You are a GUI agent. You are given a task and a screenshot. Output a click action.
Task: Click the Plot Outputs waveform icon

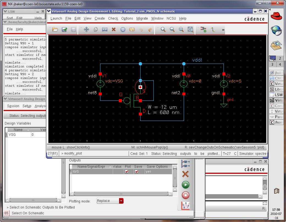[x=186, y=205]
